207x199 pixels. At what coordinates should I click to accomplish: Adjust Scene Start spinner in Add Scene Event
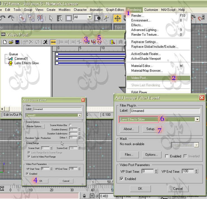(x=51, y=148)
